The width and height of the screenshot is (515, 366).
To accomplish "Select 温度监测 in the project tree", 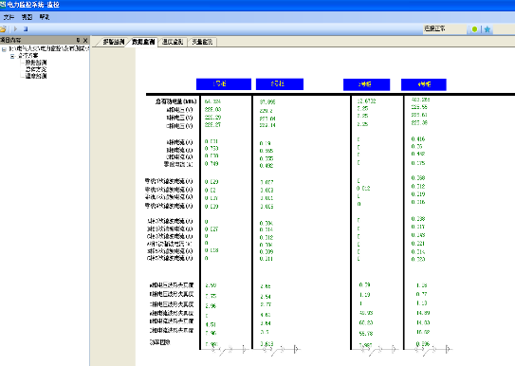I will tap(36, 76).
